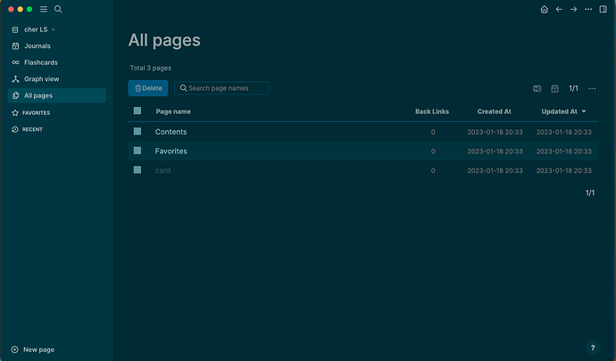Check the select-all header checkbox
Image resolution: width=616 pixels, height=361 pixels.
[137, 111]
